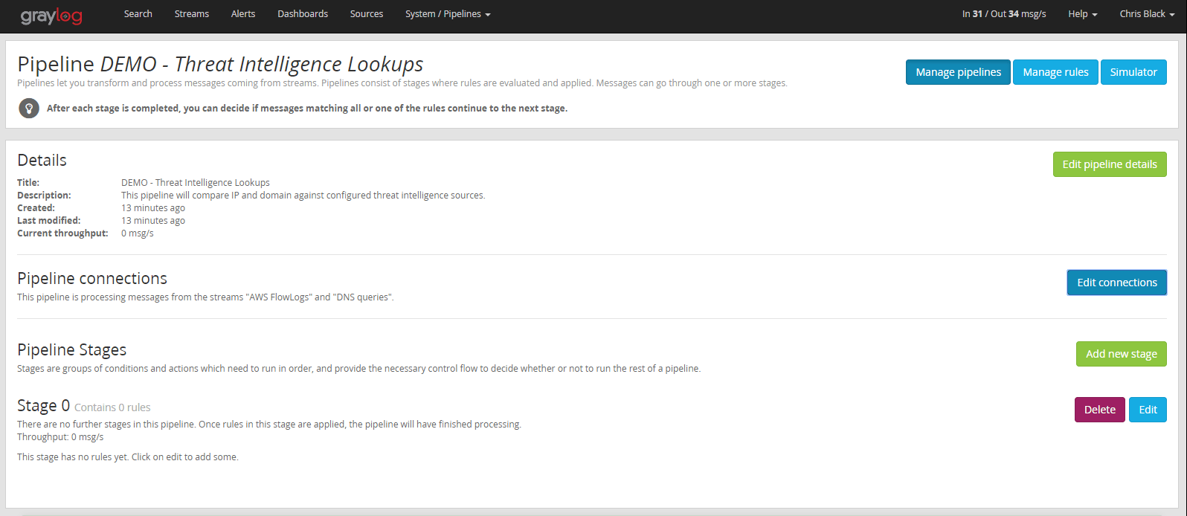This screenshot has height=516, width=1187.
Task: Edit Stage 0 rules
Action: click(x=1148, y=410)
